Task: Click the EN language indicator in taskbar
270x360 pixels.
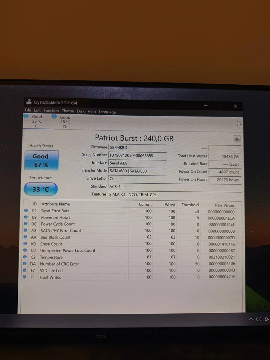Action: 267,319
